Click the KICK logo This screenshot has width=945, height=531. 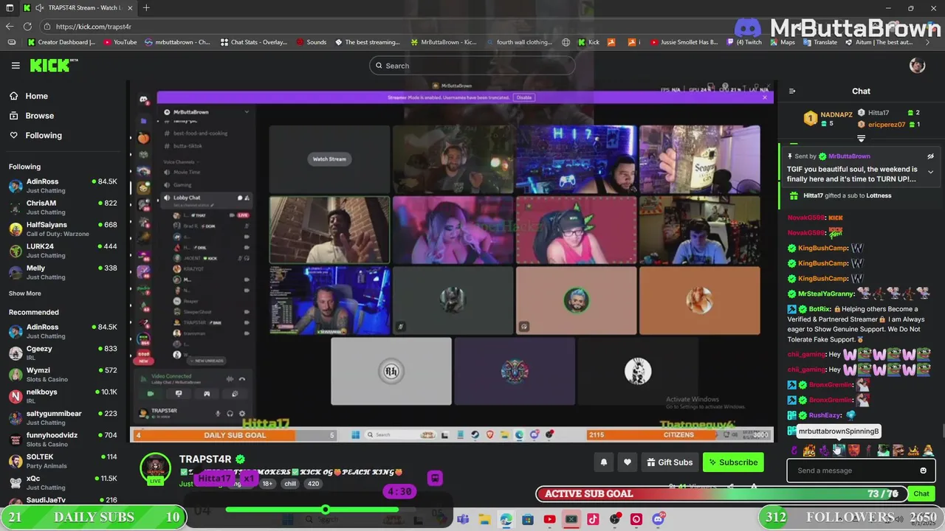[54, 66]
